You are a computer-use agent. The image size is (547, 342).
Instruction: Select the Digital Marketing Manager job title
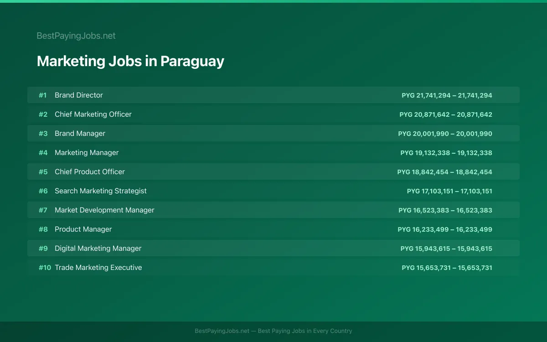click(98, 249)
